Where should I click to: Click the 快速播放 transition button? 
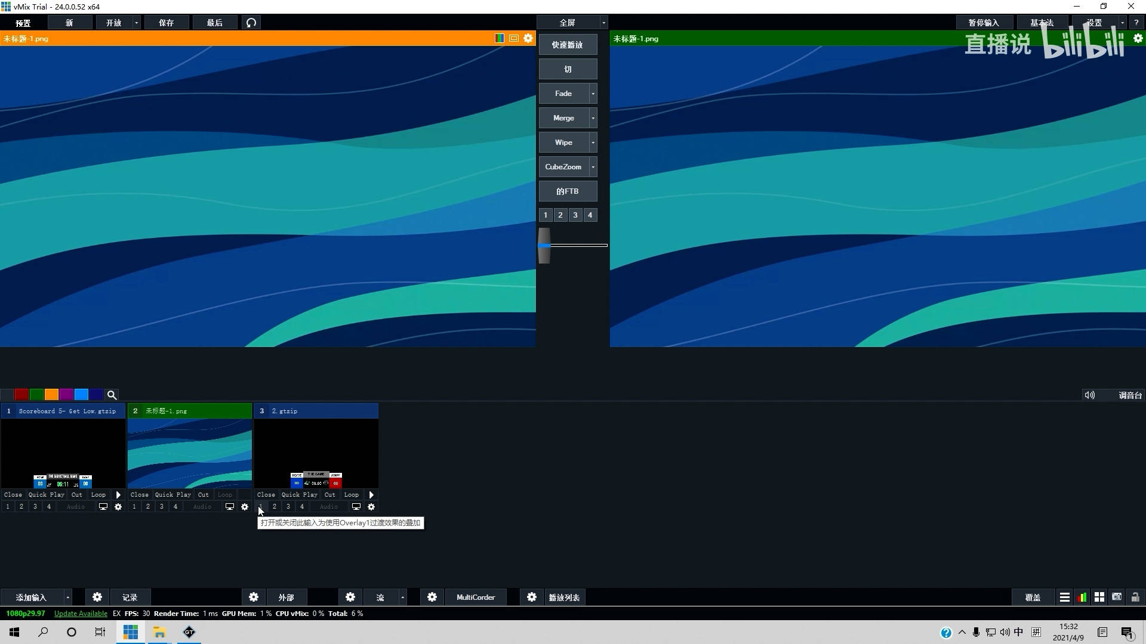567,45
